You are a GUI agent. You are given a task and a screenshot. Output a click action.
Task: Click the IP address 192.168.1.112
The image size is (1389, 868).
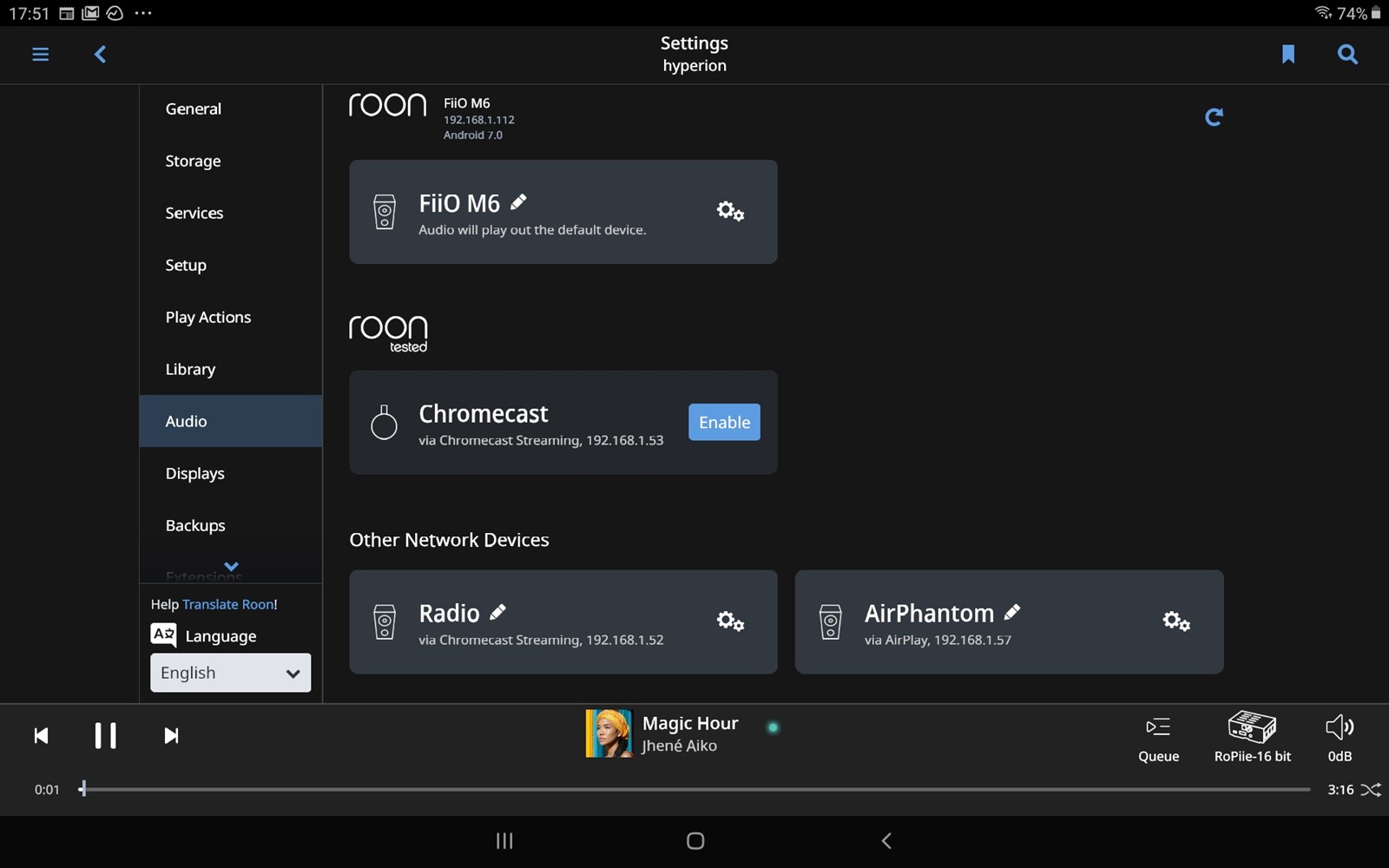pos(479,120)
